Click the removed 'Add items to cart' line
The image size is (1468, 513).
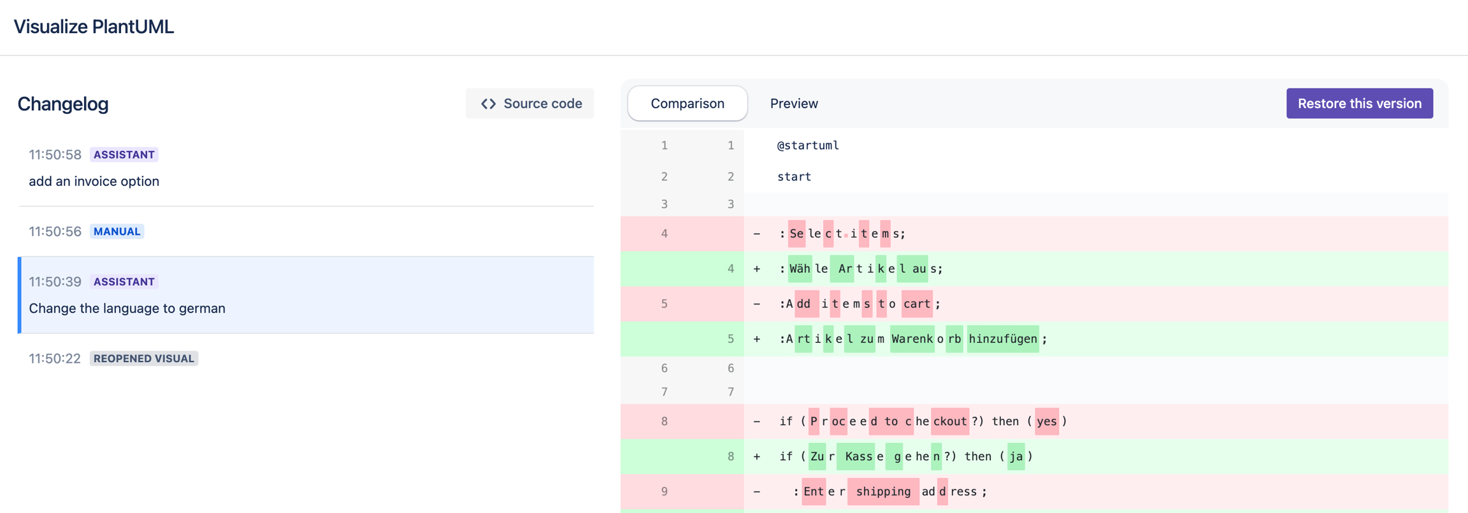860,304
